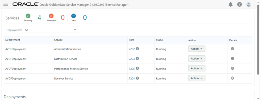260x100 pixels.
Task: Open Action dropdown for Performance Metrics Service
Action: point(197,68)
